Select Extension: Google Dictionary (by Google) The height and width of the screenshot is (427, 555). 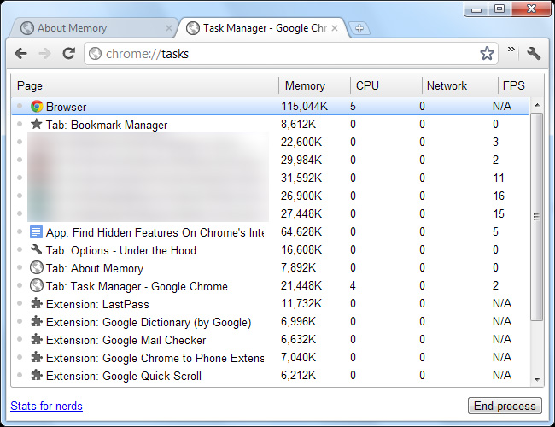tap(271, 322)
